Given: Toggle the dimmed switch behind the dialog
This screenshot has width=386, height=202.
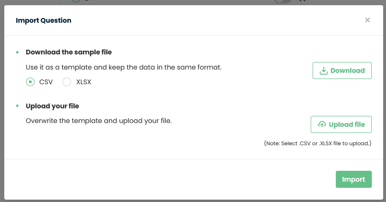Looking at the screenshot, I should (283, 1).
